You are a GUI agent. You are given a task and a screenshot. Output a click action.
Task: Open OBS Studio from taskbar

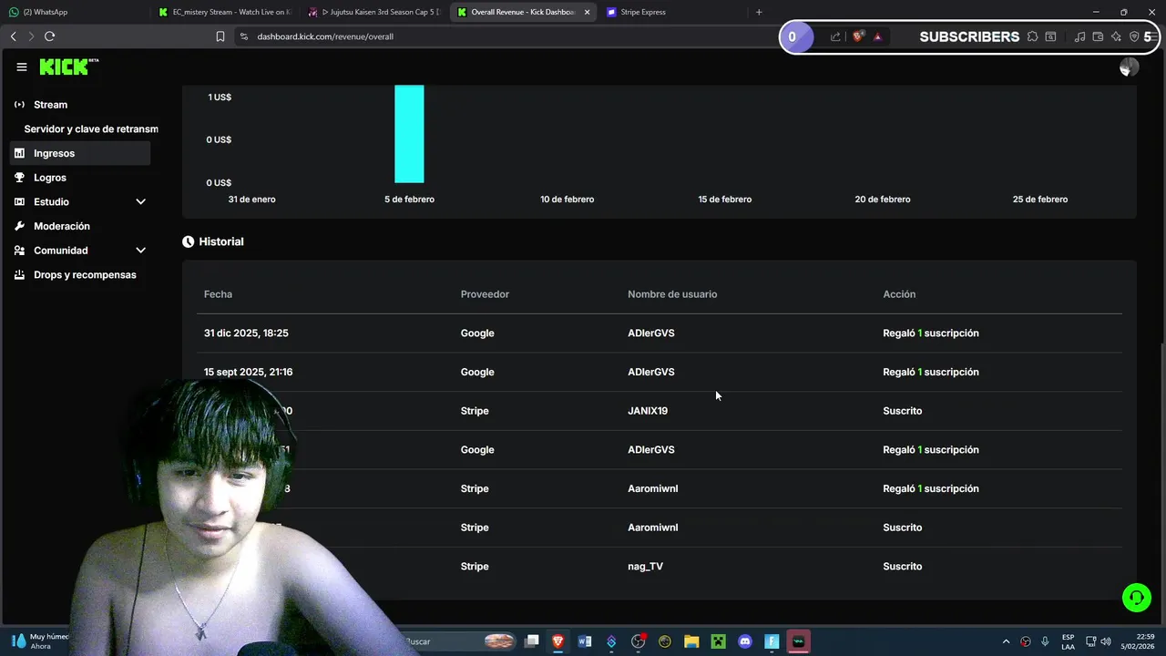click(x=638, y=641)
